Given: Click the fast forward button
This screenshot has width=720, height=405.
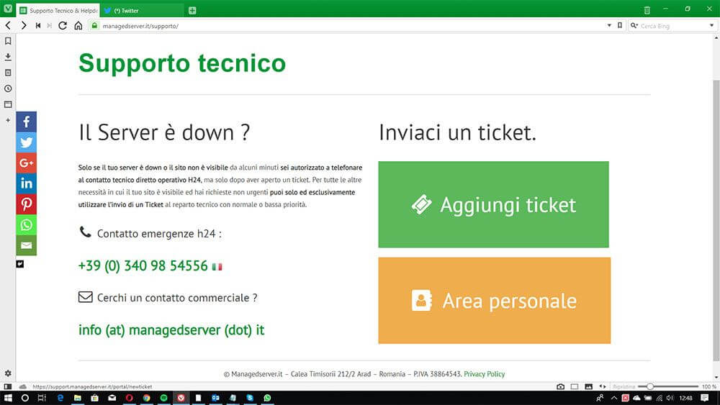Looking at the screenshot, I should [x=49, y=26].
